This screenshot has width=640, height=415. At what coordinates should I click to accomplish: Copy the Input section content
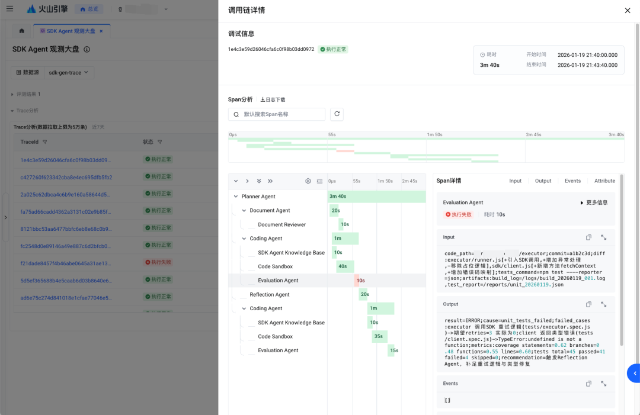[588, 237]
